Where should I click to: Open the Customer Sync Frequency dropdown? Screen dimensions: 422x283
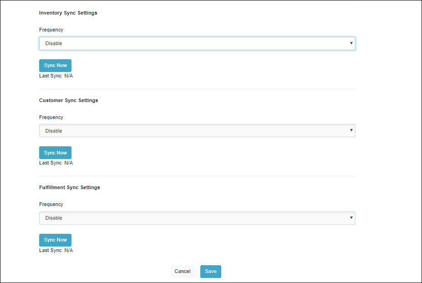click(x=197, y=131)
